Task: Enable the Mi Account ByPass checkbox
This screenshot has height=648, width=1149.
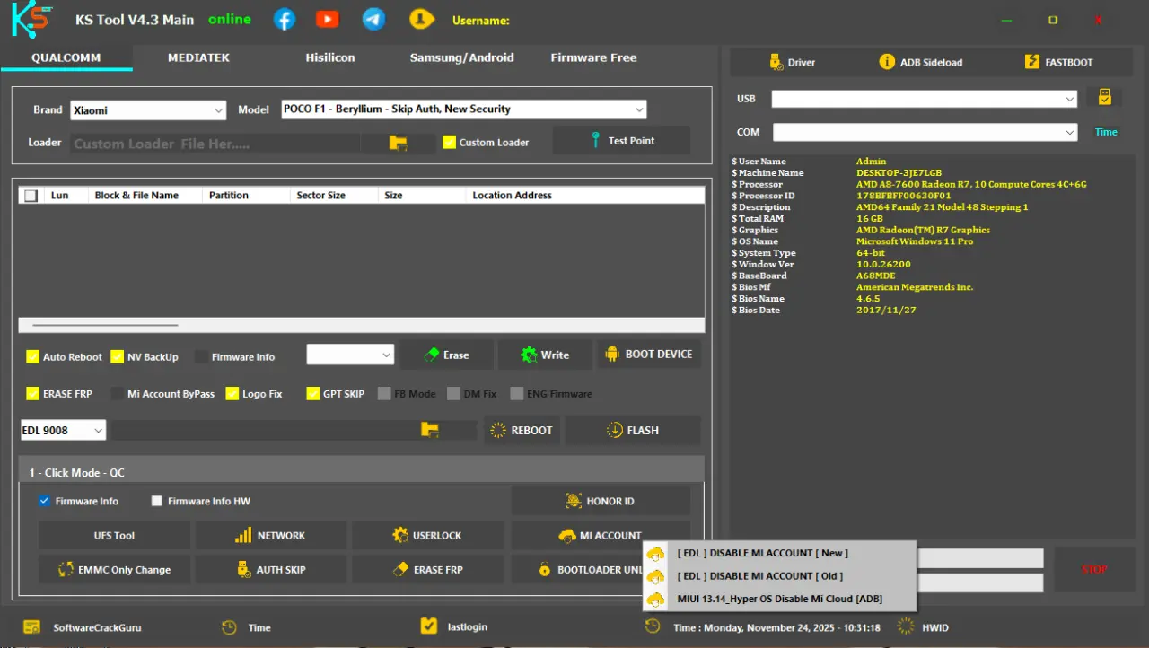Action: coord(118,393)
